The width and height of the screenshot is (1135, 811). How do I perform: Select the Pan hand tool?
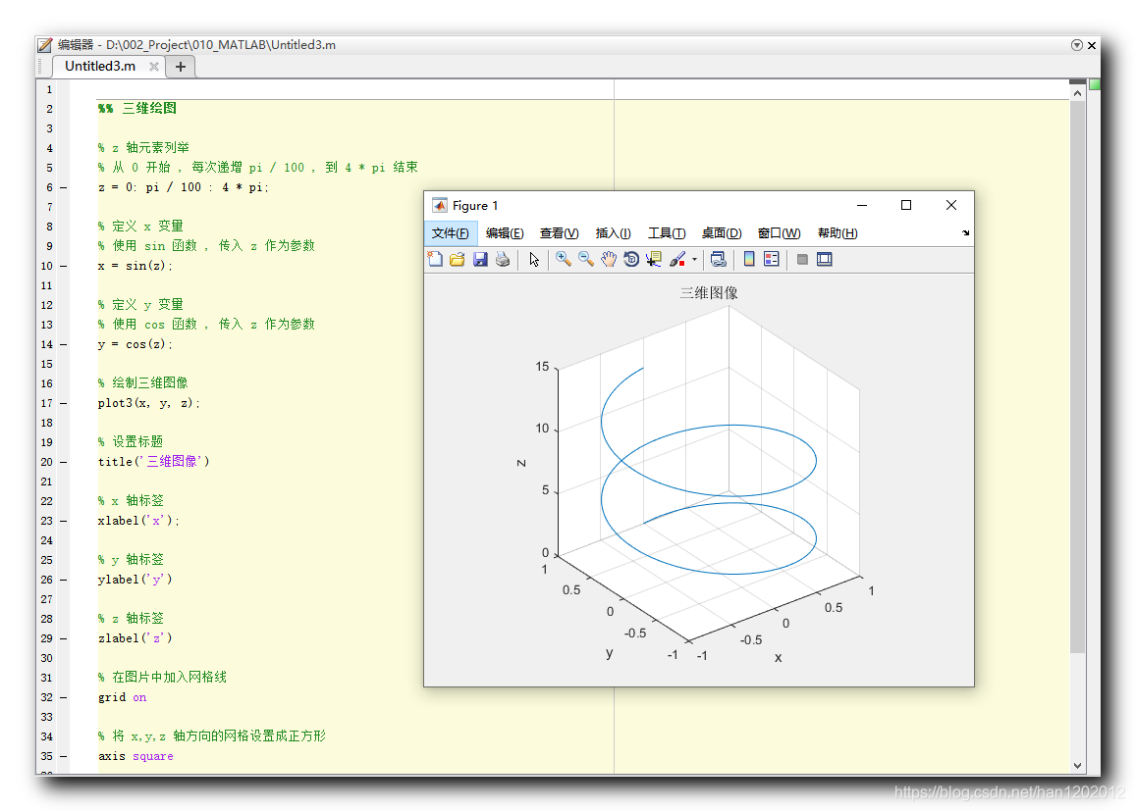[609, 259]
